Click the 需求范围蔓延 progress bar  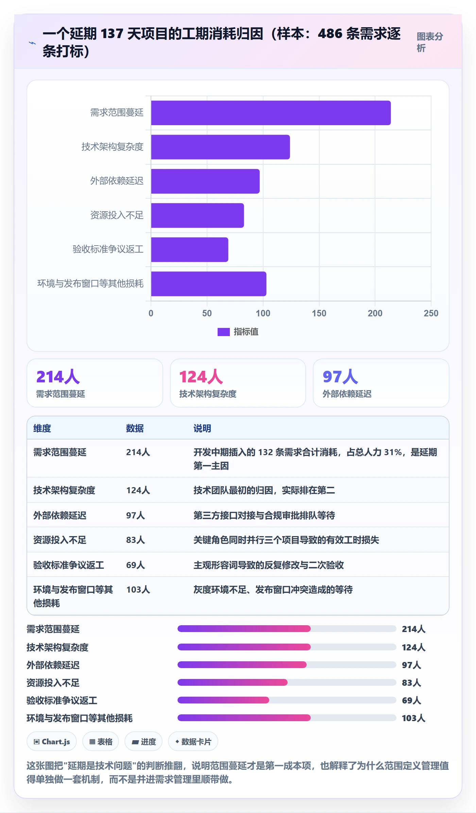[287, 629]
